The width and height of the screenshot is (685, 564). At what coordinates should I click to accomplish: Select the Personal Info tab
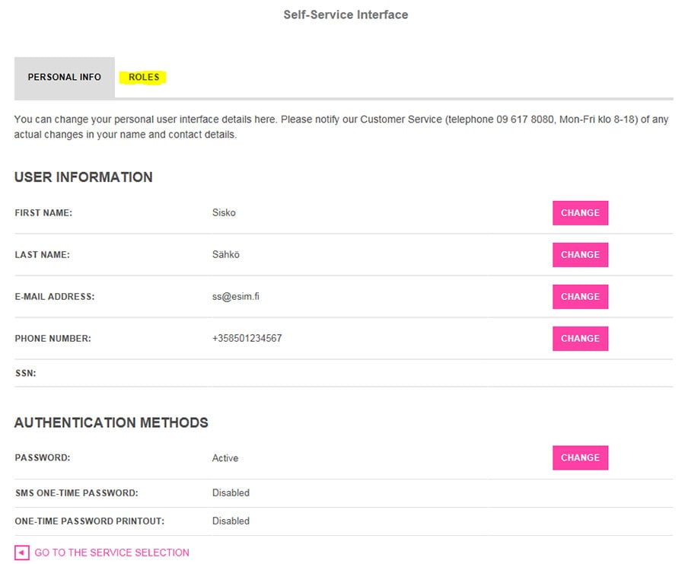click(65, 78)
